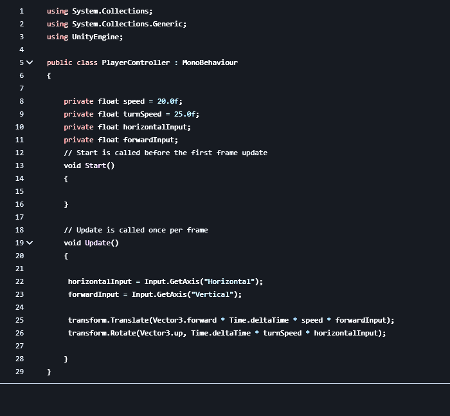Click the Start comment on line 12
Viewport: 450px width, 416px height.
tap(166, 153)
